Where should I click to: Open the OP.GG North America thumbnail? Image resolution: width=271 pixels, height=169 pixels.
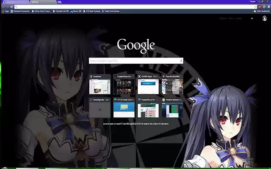point(124,108)
